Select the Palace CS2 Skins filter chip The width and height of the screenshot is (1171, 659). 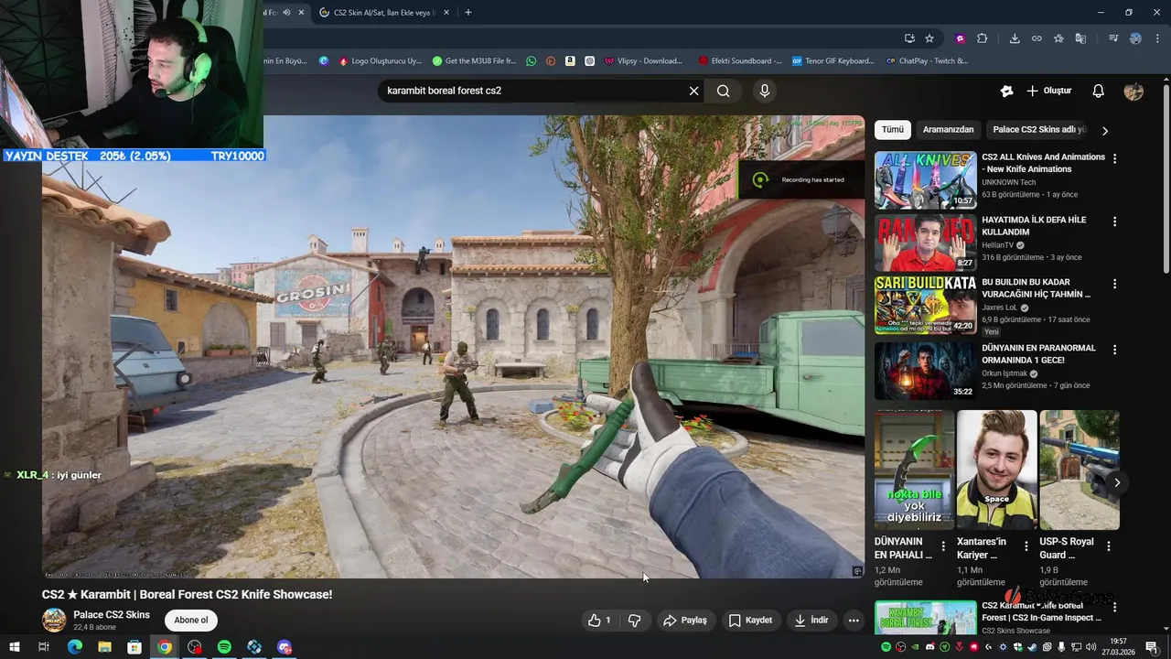[1039, 130]
